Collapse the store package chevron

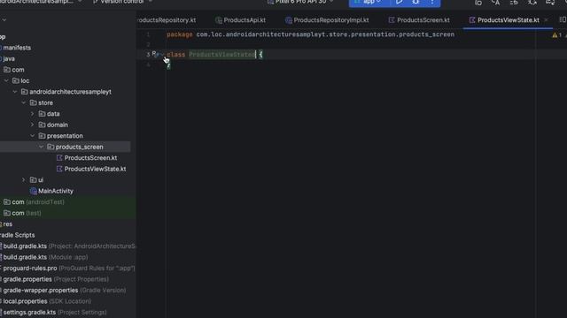24,102
